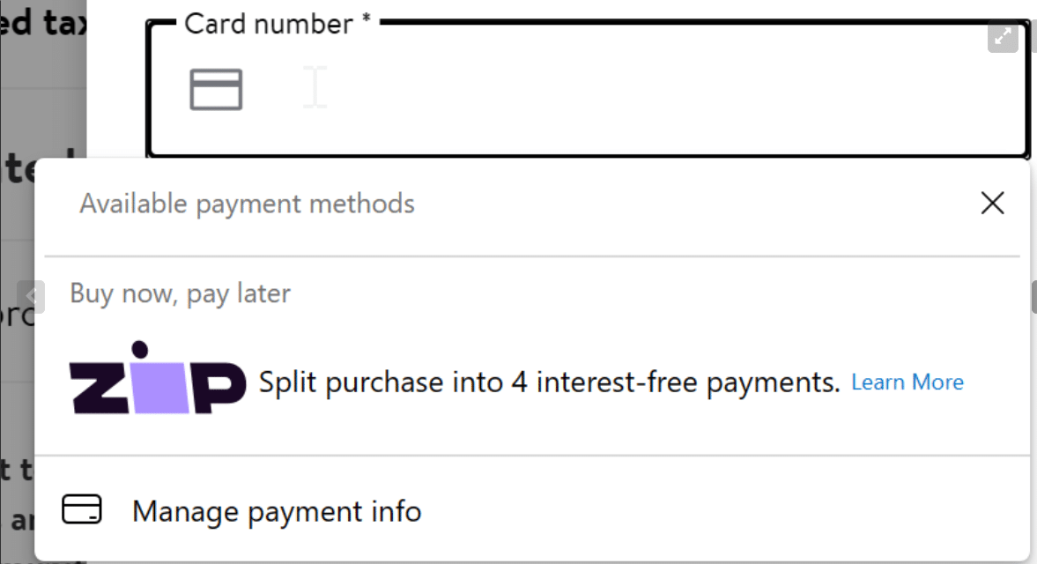
Task: Click the credit card icon in Card number field
Action: [216, 89]
